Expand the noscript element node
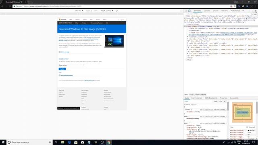 188,37
